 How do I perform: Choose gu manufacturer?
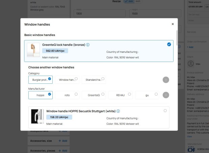[x=147, y=95]
